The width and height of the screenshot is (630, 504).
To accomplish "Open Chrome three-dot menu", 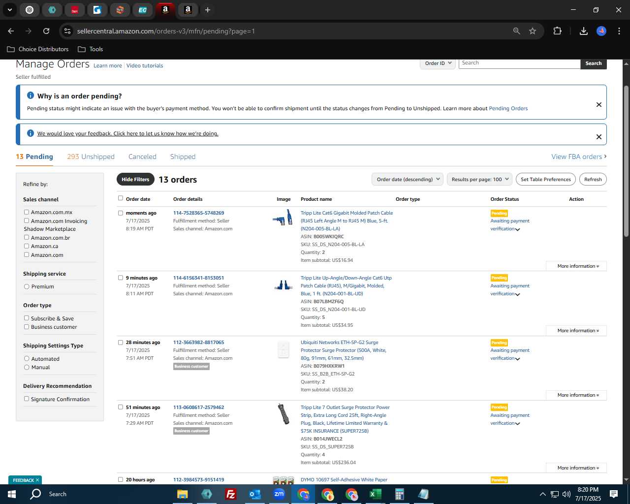I will [x=618, y=31].
